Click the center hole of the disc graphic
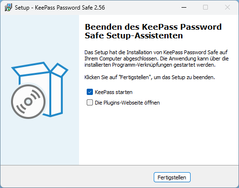This screenshot has height=188, width=239. pos(28,102)
